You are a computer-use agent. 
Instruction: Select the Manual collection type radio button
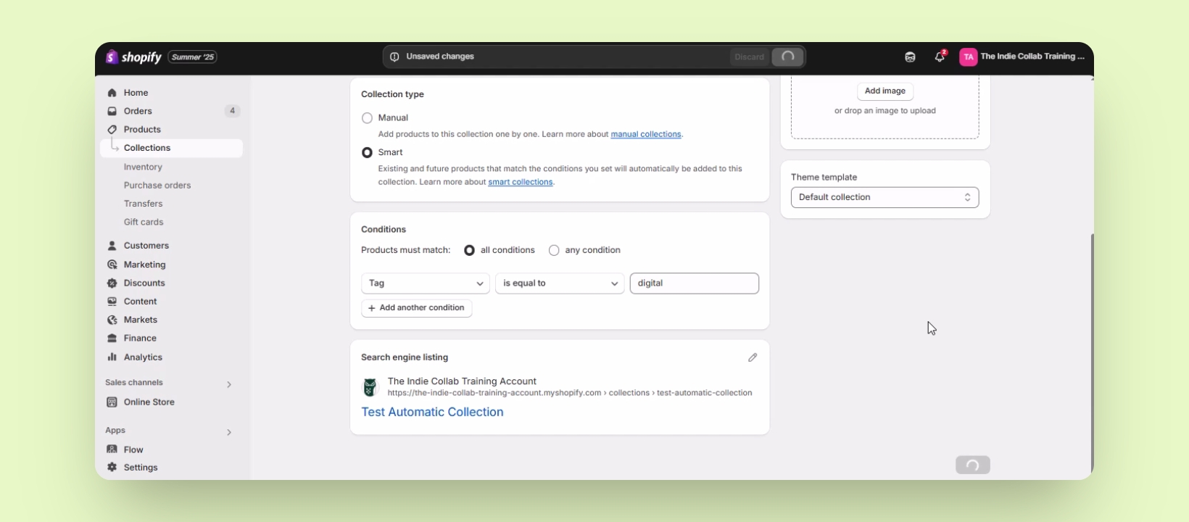(367, 118)
